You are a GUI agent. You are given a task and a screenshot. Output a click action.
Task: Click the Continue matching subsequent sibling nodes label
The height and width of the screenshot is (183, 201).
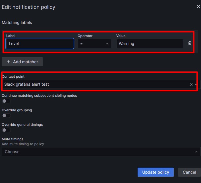pos(39,96)
